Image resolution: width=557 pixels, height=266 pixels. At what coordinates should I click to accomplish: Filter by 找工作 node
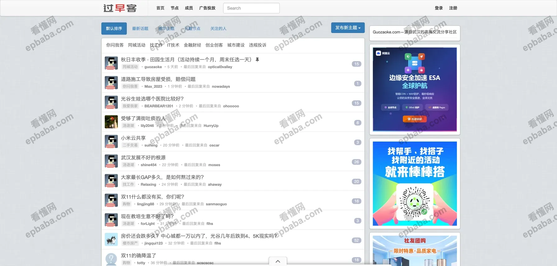[156, 45]
